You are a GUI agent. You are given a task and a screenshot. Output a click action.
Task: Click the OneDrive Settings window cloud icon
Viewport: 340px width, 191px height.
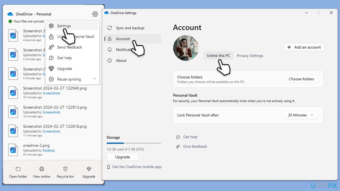click(107, 13)
